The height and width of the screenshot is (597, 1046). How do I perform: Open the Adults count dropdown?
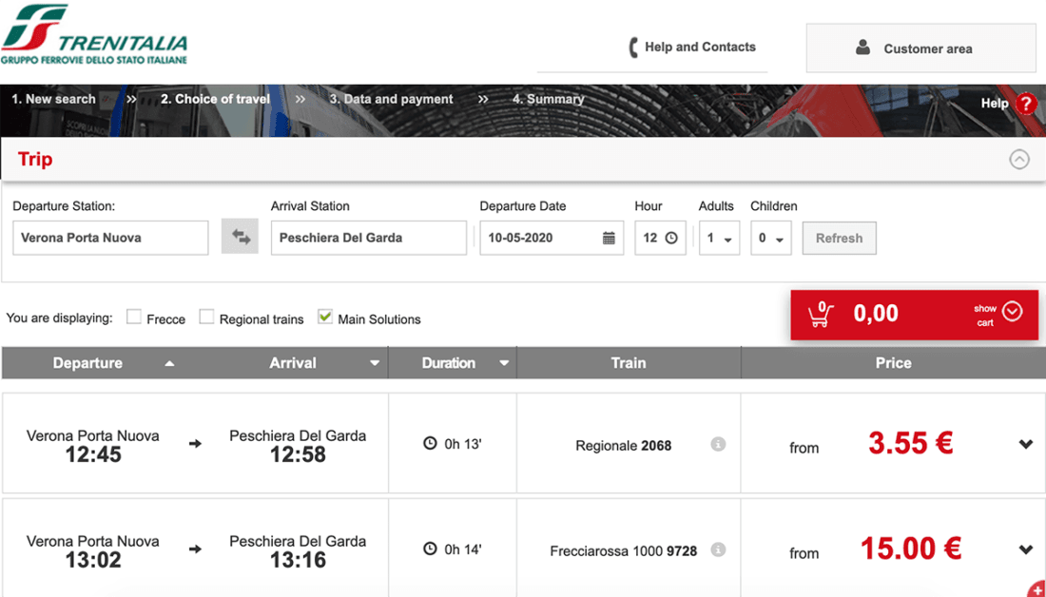(719, 238)
